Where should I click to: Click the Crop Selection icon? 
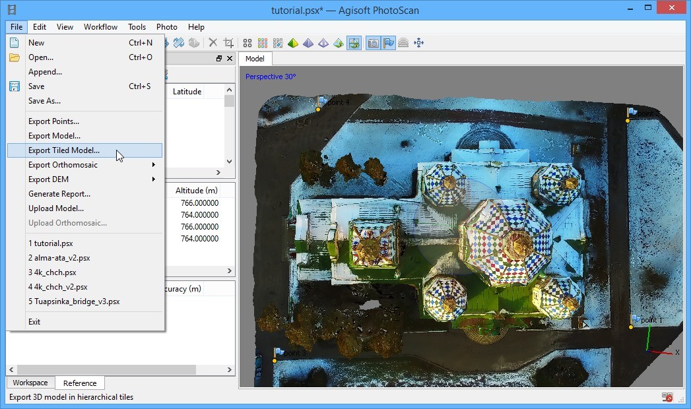[x=228, y=43]
